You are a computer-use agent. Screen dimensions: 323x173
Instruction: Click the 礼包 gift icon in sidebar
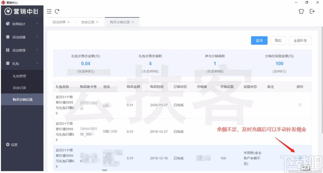pyautogui.click(x=8, y=63)
